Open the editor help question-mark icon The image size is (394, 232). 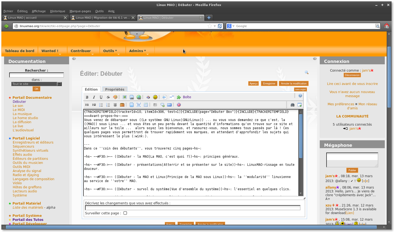pyautogui.click(x=300, y=96)
